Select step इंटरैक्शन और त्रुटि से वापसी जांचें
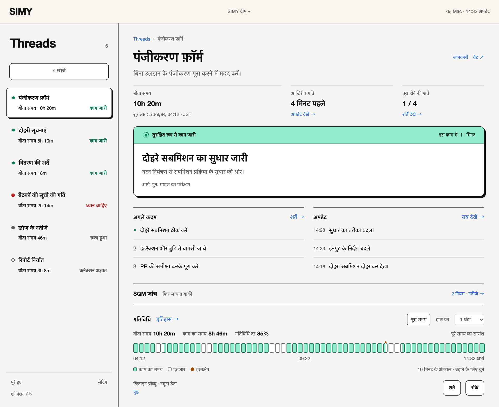499x407 pixels. 219,249
